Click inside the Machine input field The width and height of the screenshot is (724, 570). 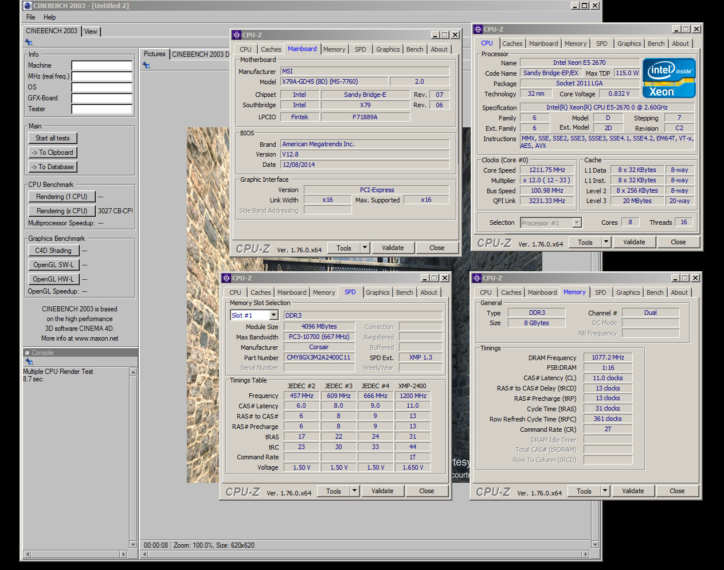(x=102, y=65)
